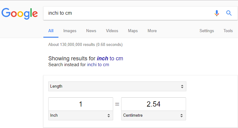This screenshot has height=128, width=238.
Task: Search instead for 'inchi to cm'
Action: pyautogui.click(x=98, y=65)
